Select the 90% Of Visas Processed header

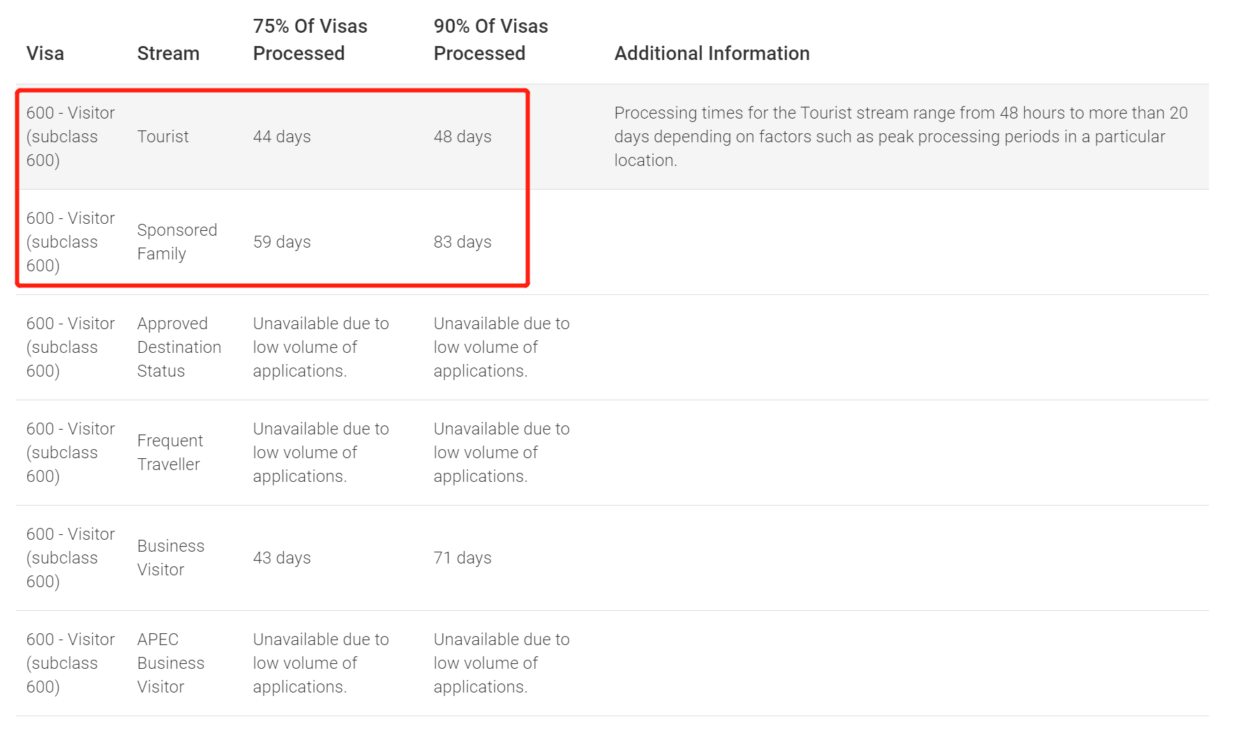point(490,40)
